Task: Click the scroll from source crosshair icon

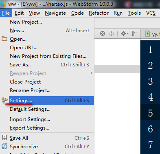Action: click(x=103, y=33)
